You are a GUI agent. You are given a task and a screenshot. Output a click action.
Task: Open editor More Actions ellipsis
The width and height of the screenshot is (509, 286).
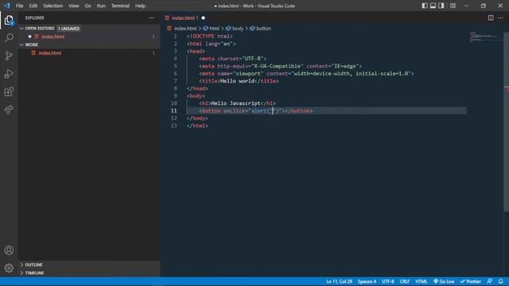[500, 17]
